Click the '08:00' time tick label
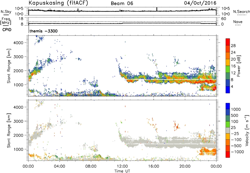Image resolution: width=250 pixels, height=173 pixels. tap(91, 166)
